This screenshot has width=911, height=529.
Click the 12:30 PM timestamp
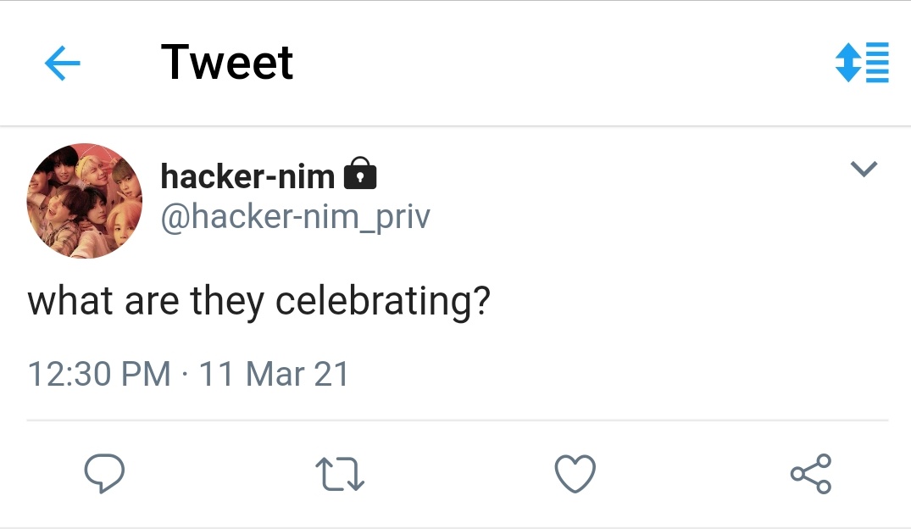point(98,374)
